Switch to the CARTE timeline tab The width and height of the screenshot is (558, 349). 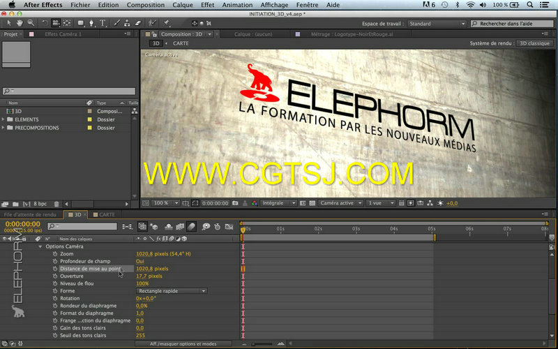(x=104, y=214)
